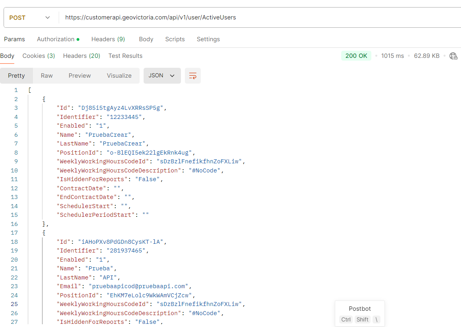Open the request Headers (9) tab
Image resolution: width=461 pixels, height=327 pixels.
pos(108,39)
